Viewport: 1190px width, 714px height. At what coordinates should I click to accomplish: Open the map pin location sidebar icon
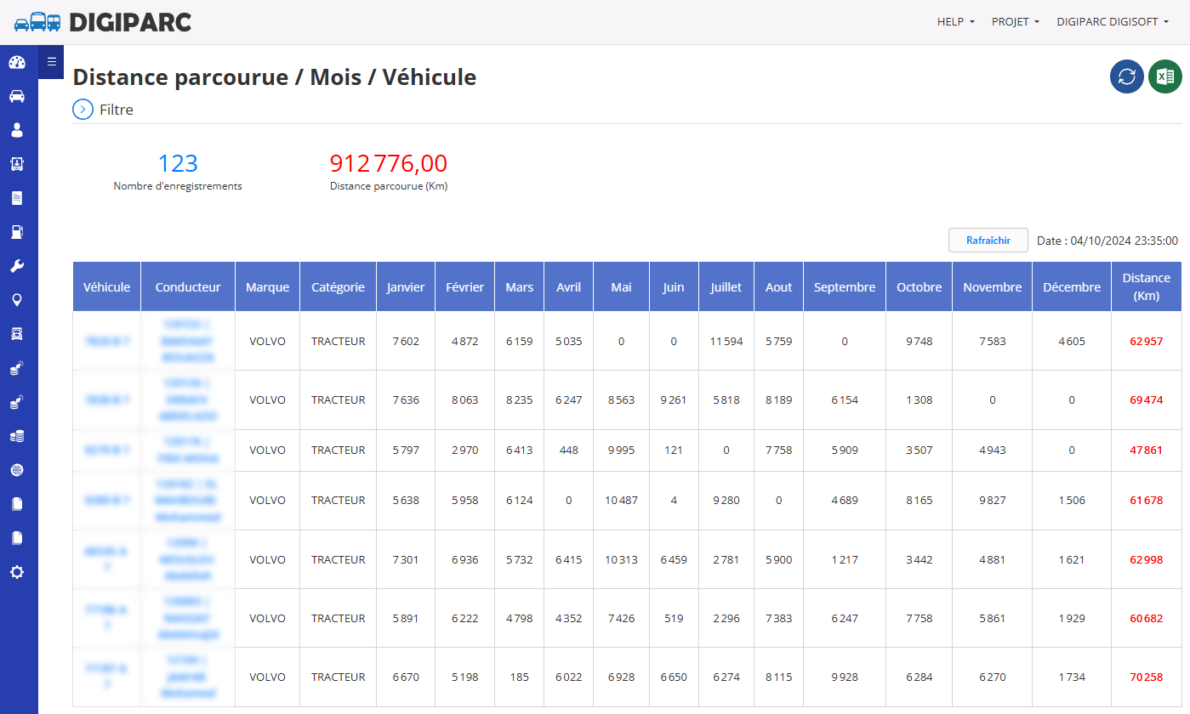coord(17,300)
